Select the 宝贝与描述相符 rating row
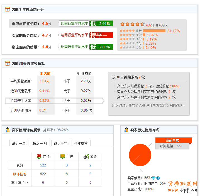200x196 pixels. pyautogui.click(x=63, y=23)
